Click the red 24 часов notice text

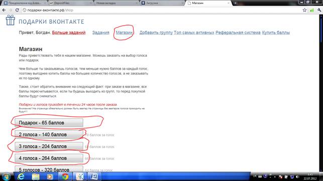68,104
